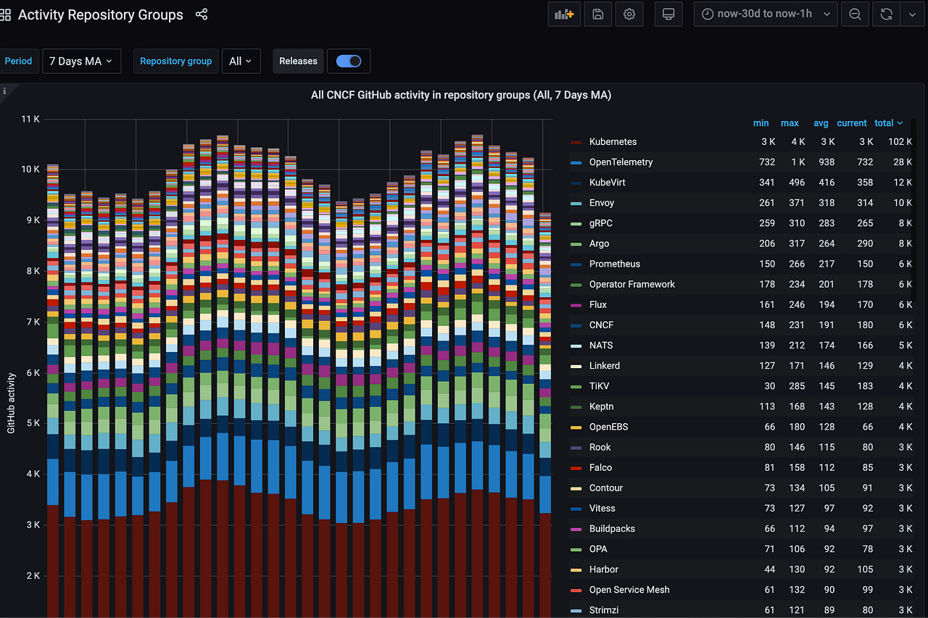Open the refresh interval dropdown arrow
Screen dimensions: 928x618
(x=911, y=14)
